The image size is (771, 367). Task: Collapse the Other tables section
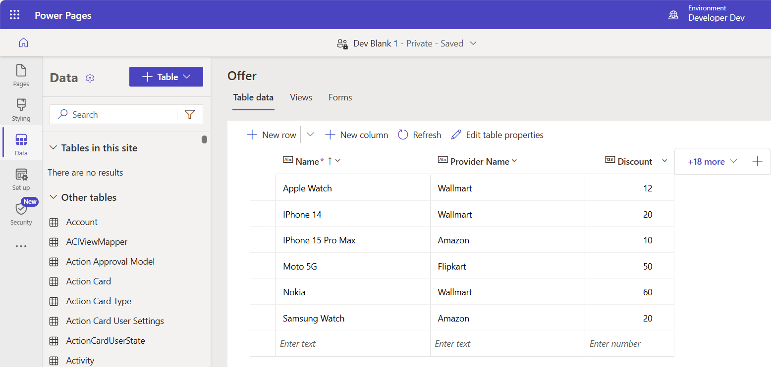coord(54,197)
